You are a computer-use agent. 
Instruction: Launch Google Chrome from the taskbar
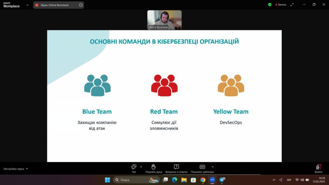click(203, 180)
